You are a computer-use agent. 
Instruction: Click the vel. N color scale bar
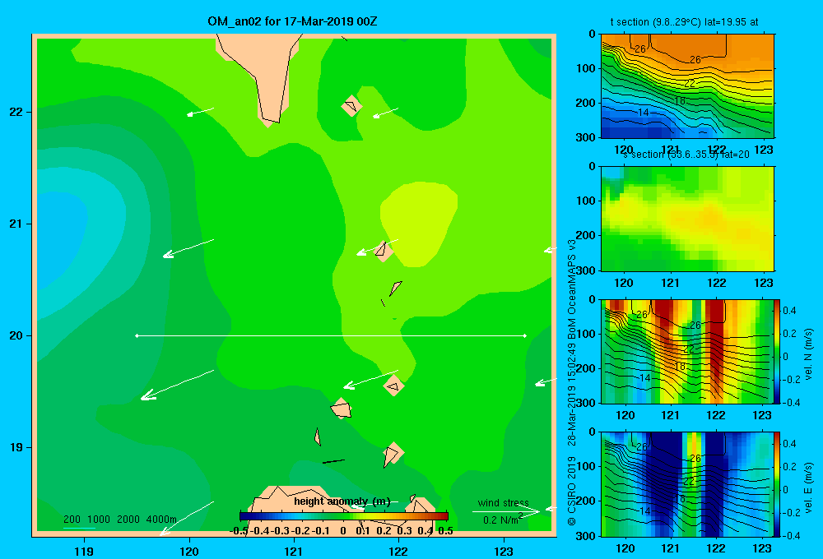[x=777, y=351]
